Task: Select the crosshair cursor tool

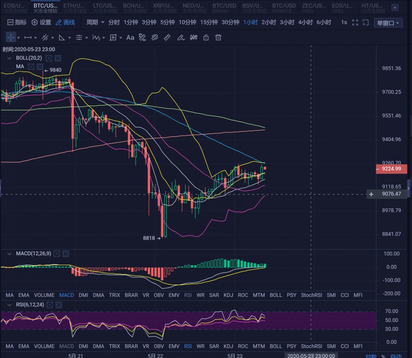Action: [x=10, y=38]
